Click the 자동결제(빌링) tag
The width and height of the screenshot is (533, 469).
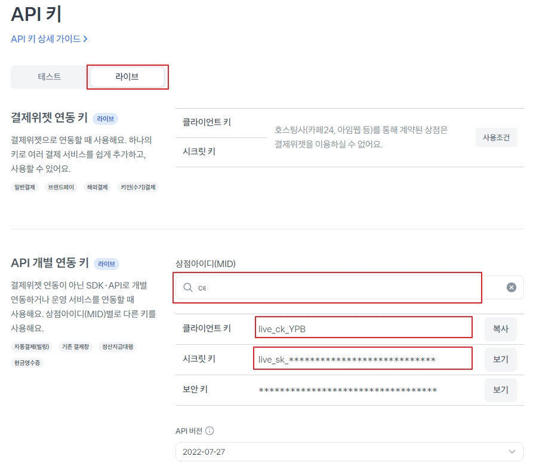32,347
